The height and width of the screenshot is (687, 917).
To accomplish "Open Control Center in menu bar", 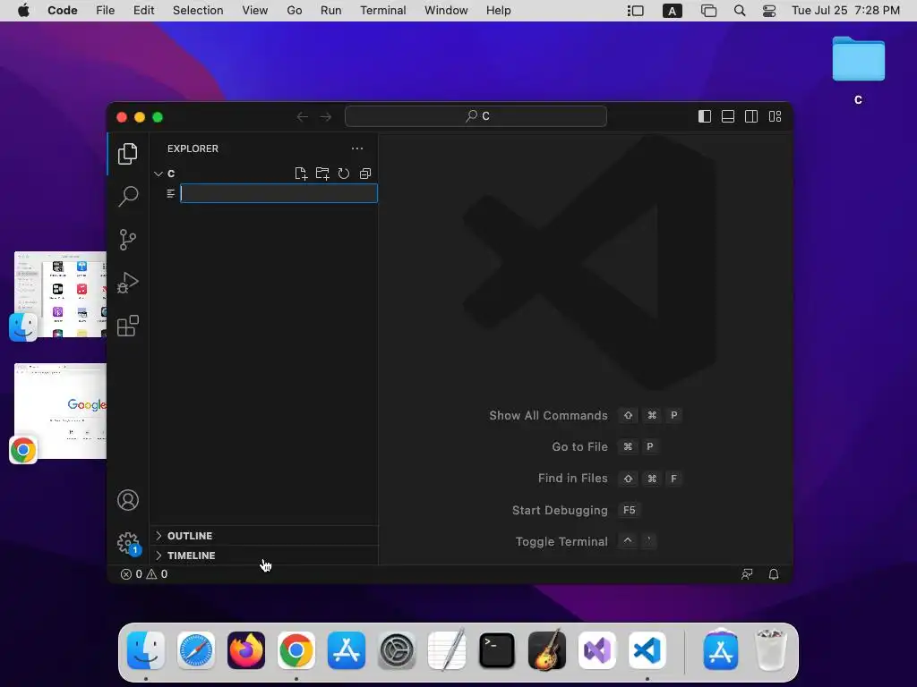I will pyautogui.click(x=769, y=11).
